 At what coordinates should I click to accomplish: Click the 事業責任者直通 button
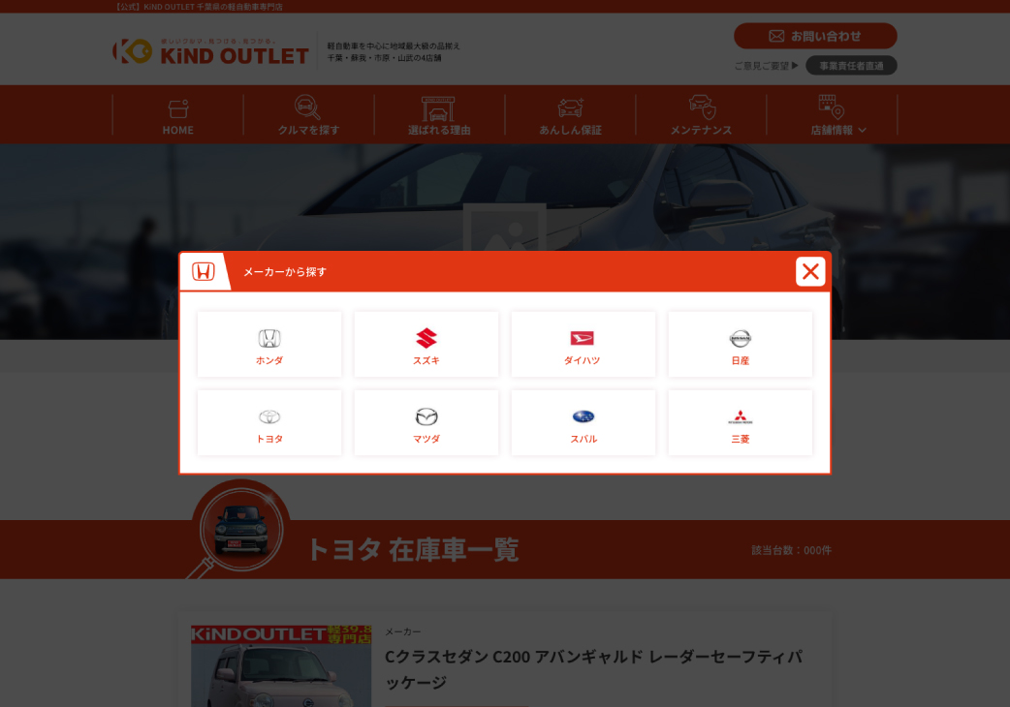click(851, 66)
